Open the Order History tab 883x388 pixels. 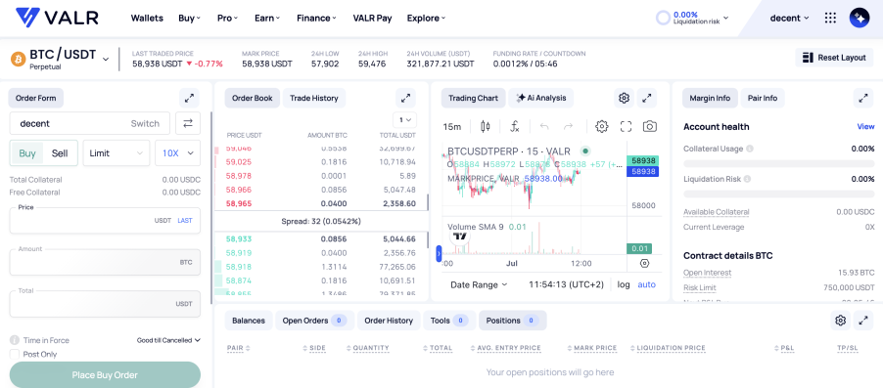coord(389,321)
